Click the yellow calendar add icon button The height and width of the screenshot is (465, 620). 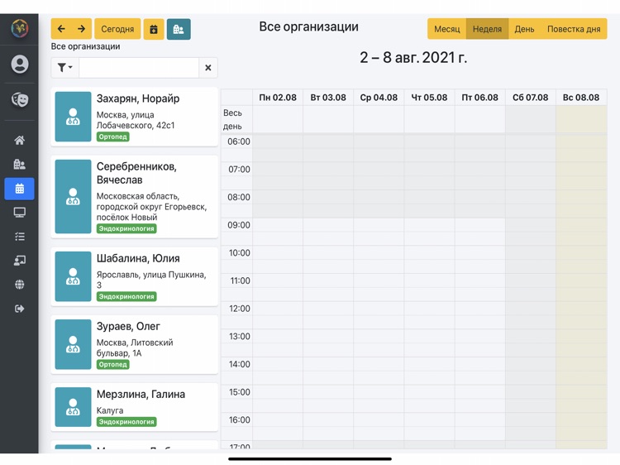[154, 29]
